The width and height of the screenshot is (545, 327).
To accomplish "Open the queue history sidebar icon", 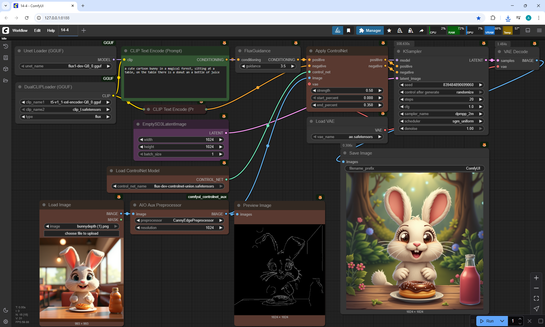I will pos(5,46).
